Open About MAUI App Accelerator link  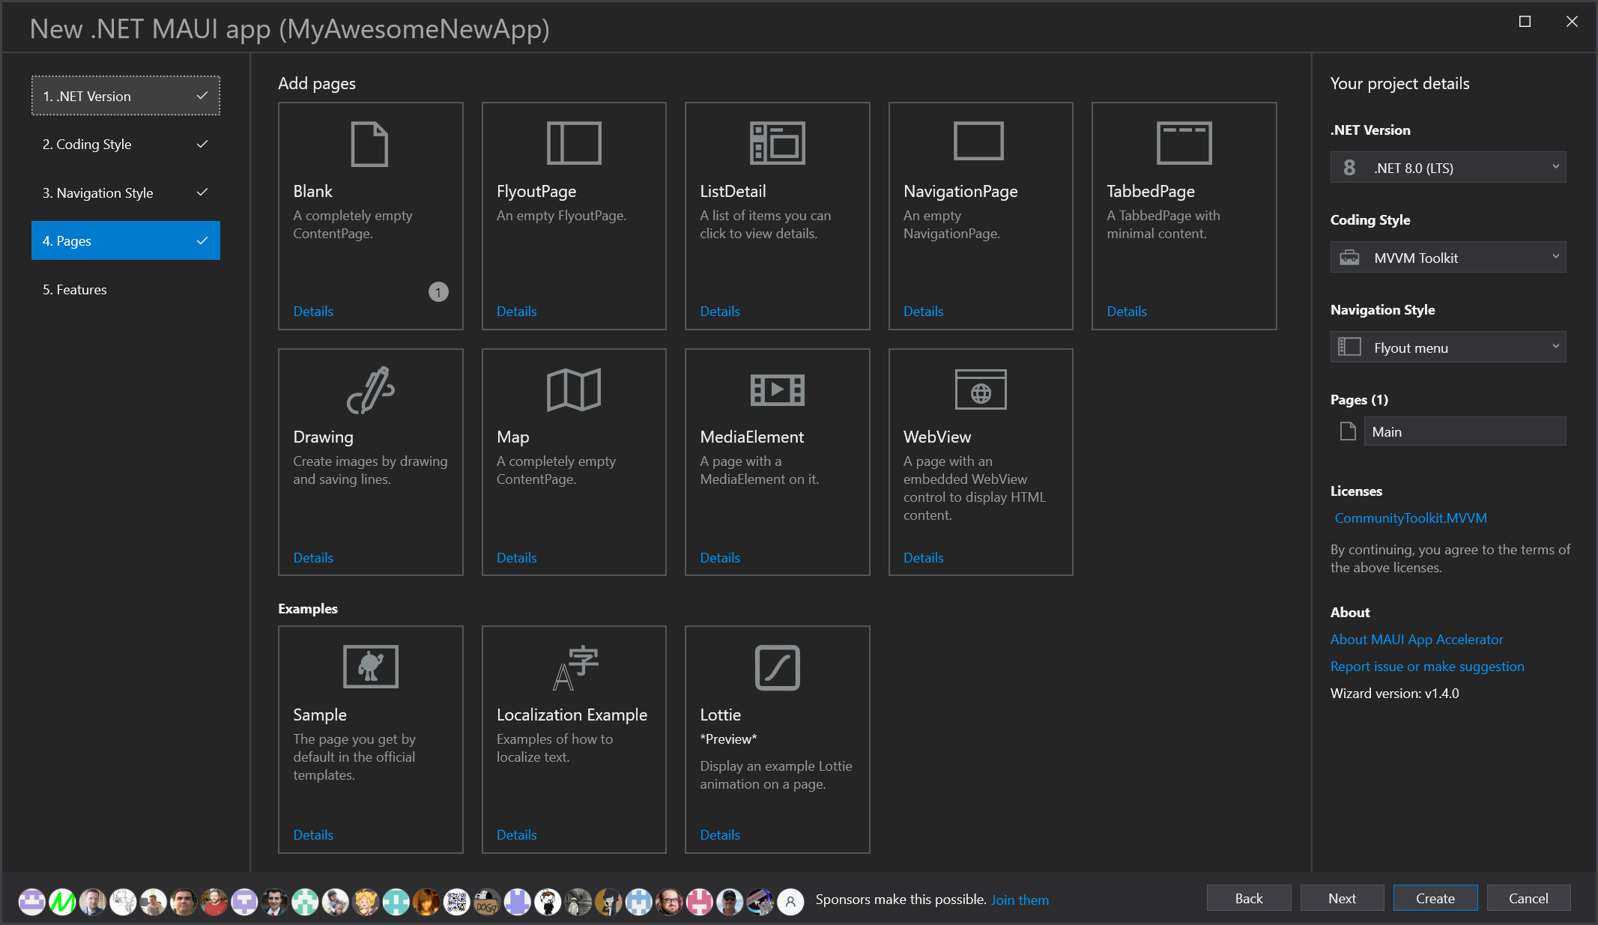[x=1417, y=640]
